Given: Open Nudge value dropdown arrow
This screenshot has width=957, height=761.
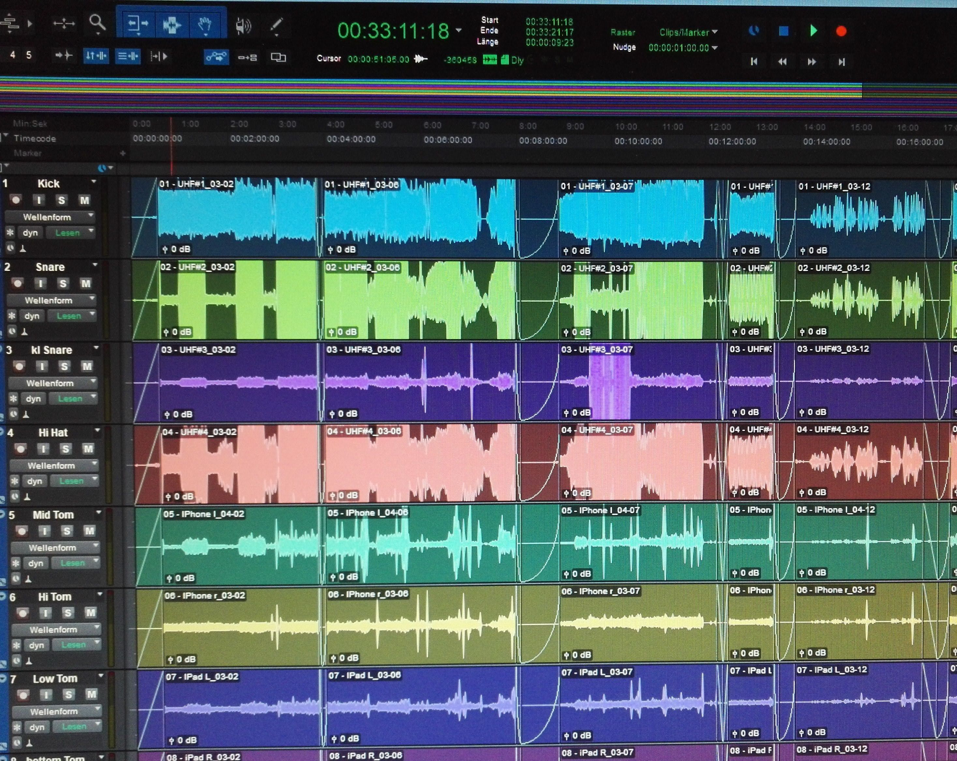Looking at the screenshot, I should [714, 48].
